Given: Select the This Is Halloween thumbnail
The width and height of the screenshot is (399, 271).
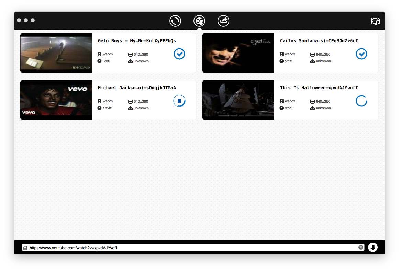Looking at the screenshot, I should pyautogui.click(x=238, y=100).
